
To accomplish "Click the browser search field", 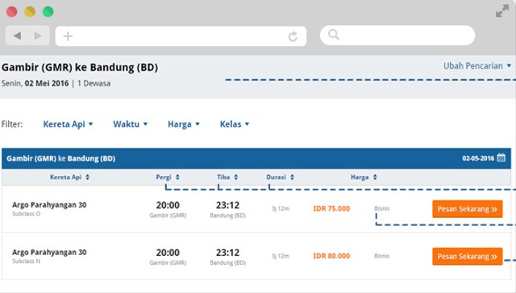I will [397, 35].
